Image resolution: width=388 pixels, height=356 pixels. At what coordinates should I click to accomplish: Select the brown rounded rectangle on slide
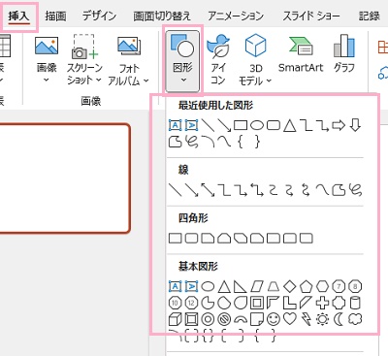tap(65, 178)
